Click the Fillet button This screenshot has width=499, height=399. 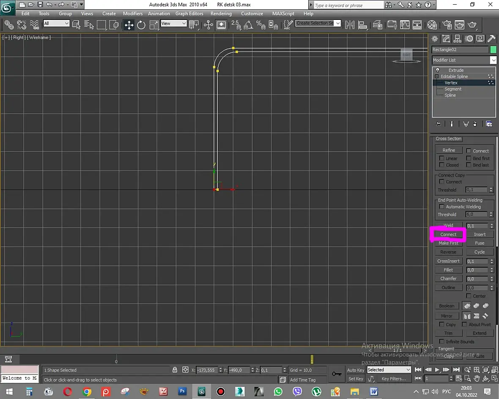pyautogui.click(x=448, y=270)
